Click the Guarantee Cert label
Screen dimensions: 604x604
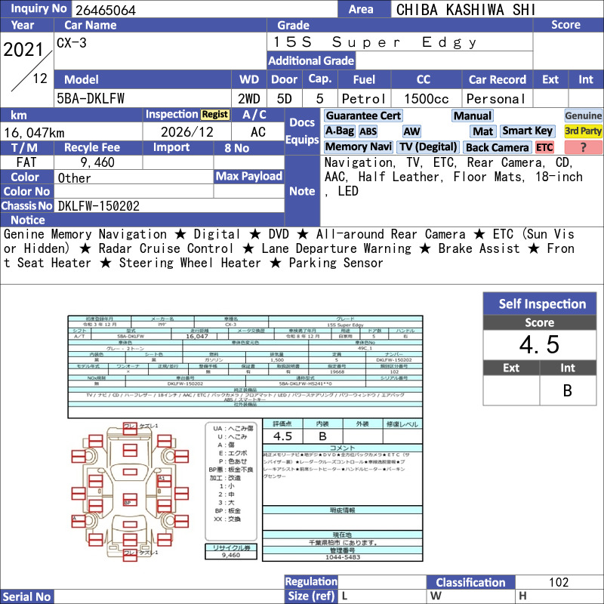pyautogui.click(x=363, y=116)
